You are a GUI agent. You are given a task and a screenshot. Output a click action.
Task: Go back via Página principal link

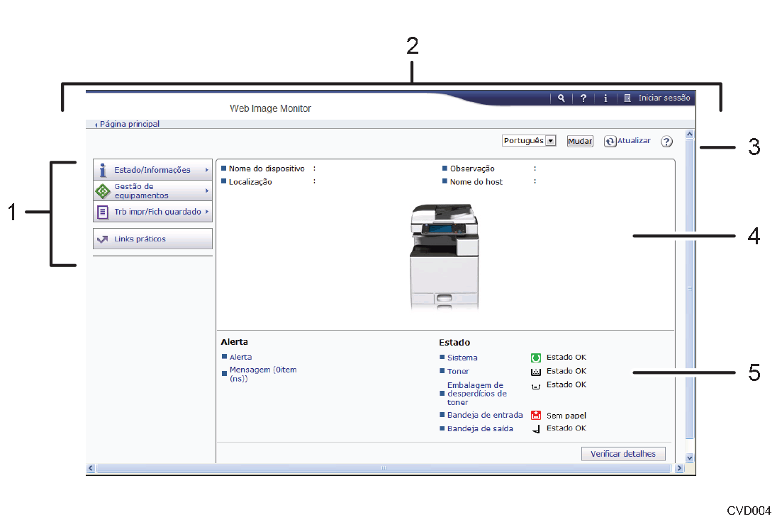pyautogui.click(x=129, y=124)
